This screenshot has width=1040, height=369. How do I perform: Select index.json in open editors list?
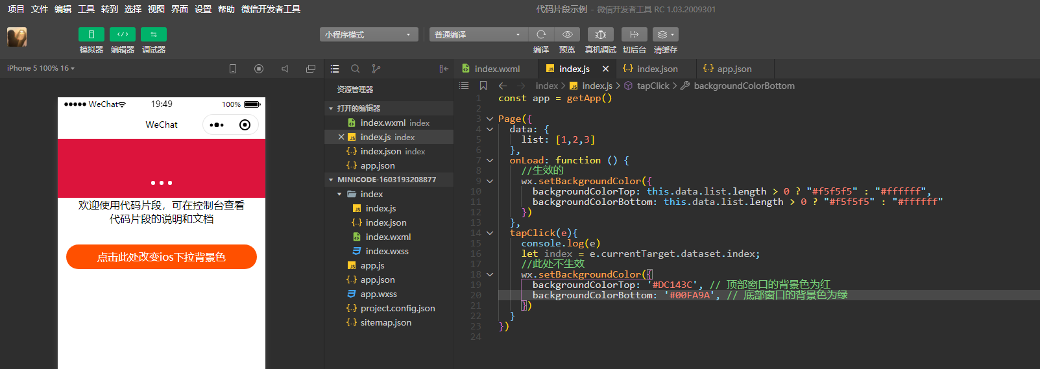click(389, 151)
